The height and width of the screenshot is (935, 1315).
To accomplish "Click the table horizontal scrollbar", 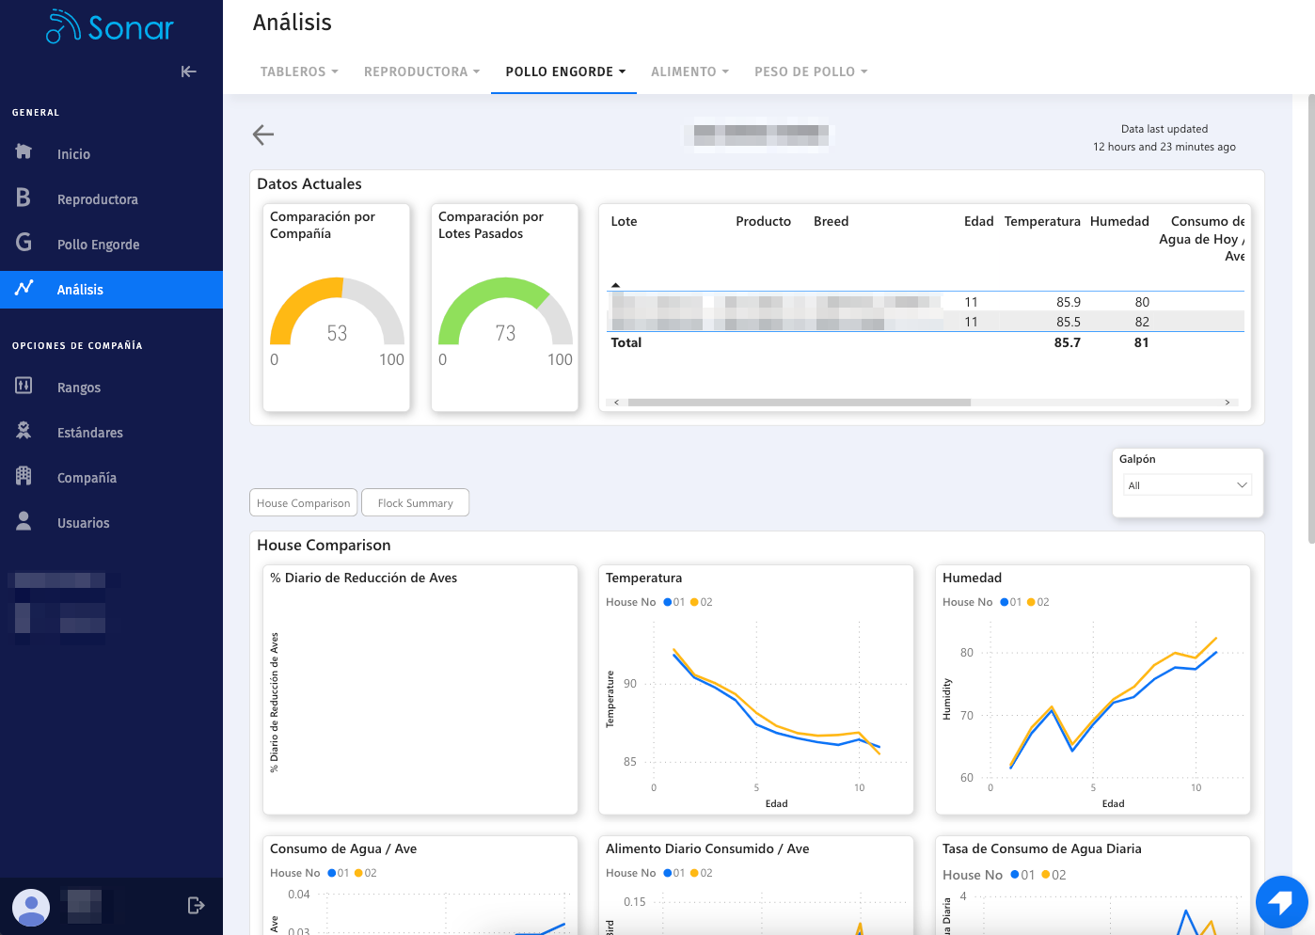I will click(x=799, y=402).
